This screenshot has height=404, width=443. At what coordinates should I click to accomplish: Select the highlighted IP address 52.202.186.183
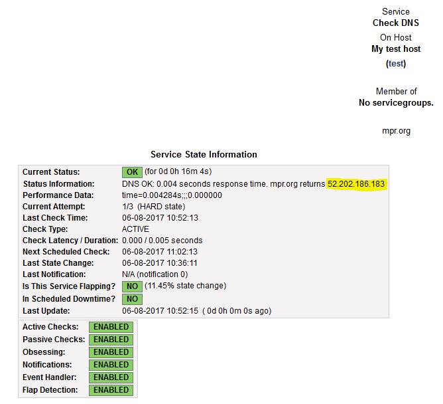pos(356,184)
